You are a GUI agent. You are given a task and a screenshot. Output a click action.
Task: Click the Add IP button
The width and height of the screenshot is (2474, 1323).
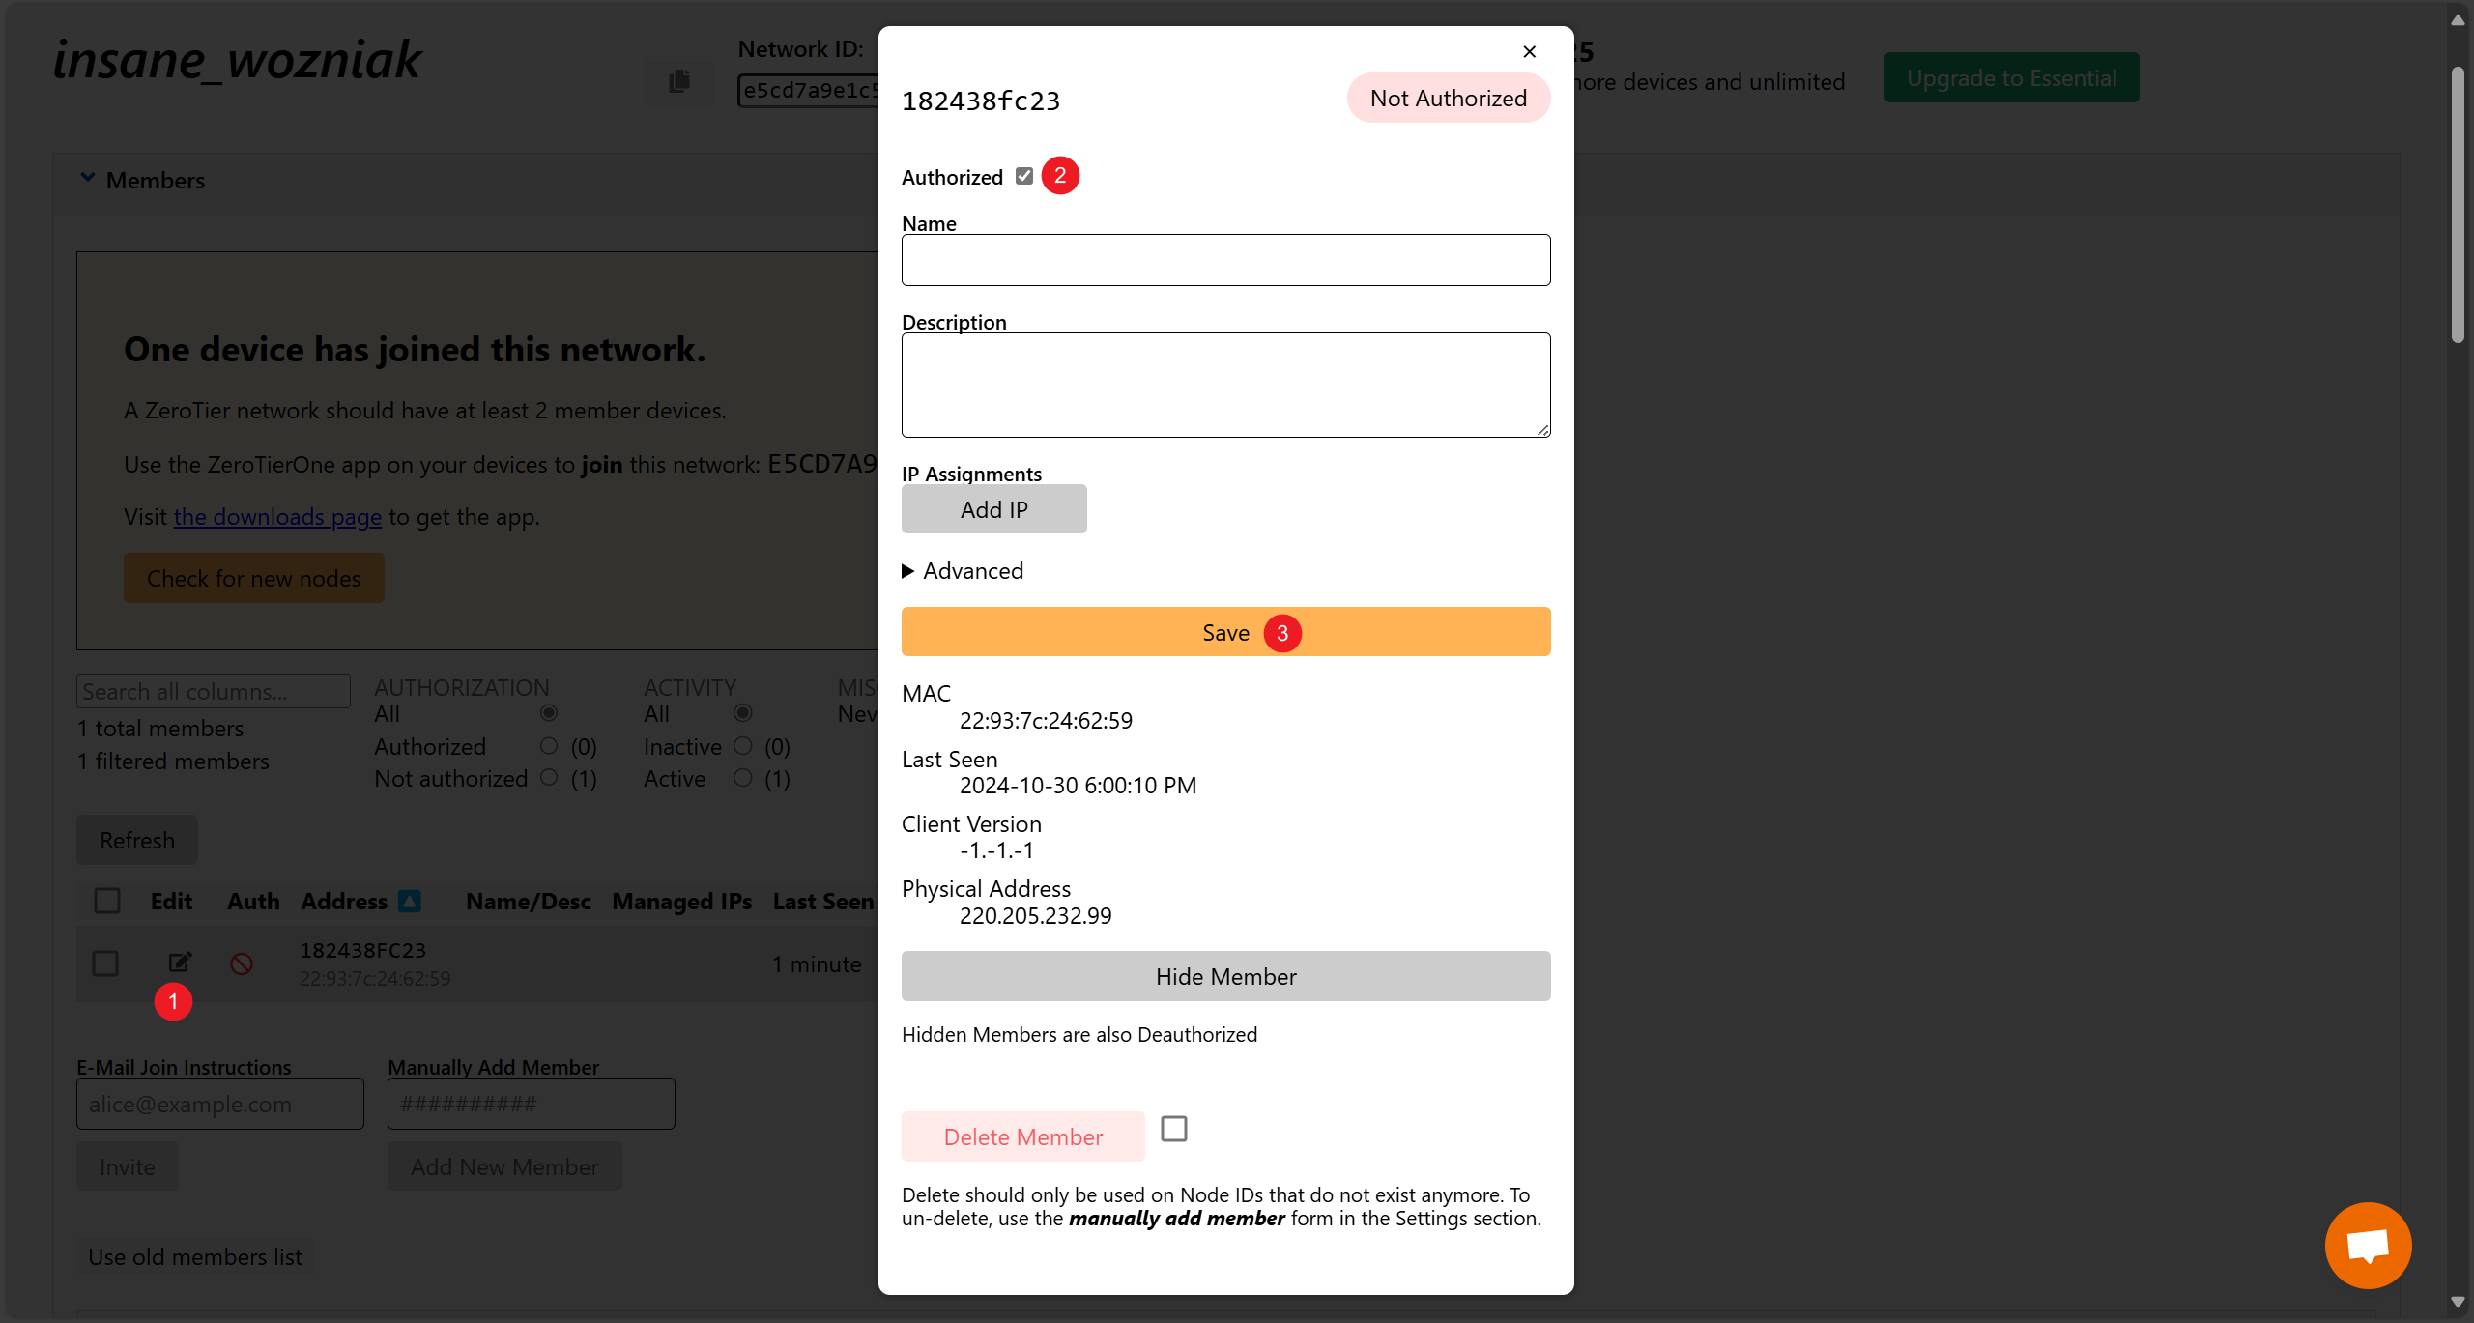click(x=993, y=509)
